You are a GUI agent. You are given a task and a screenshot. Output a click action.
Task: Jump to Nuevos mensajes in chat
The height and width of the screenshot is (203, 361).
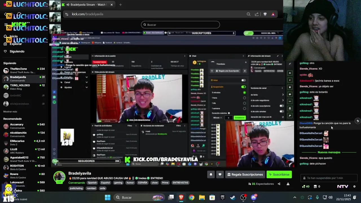pyautogui.click(x=329, y=152)
